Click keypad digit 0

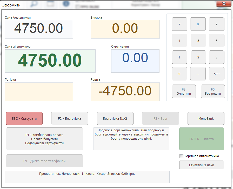click(179, 74)
